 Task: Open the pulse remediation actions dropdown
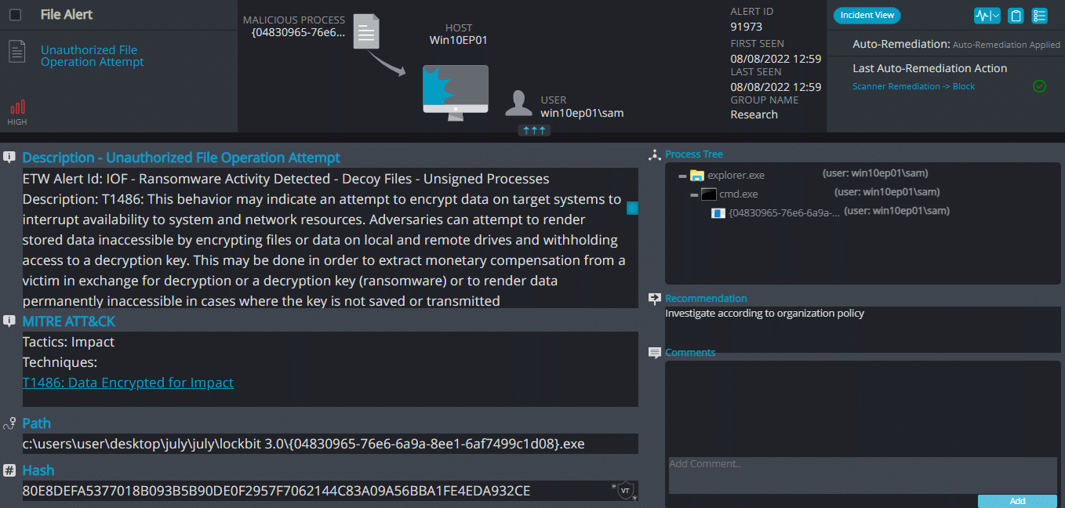coord(987,16)
